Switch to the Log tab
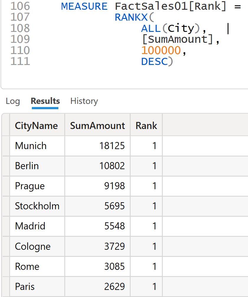248x297 pixels. [x=13, y=101]
